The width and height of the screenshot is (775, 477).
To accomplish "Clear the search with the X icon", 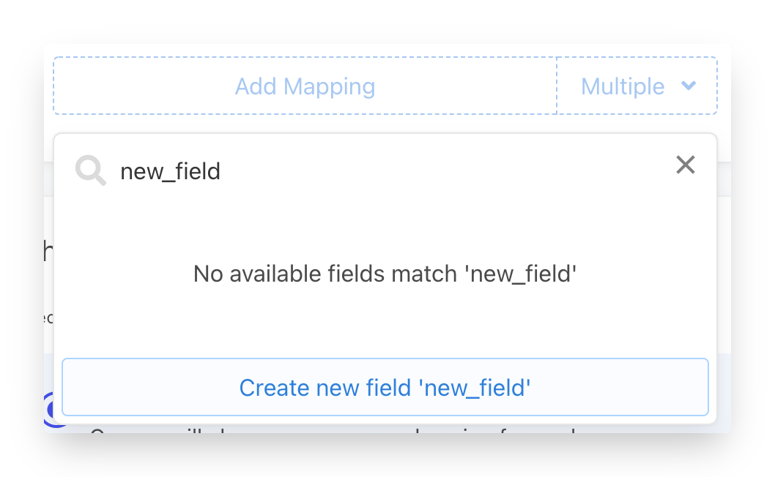I will click(x=685, y=165).
